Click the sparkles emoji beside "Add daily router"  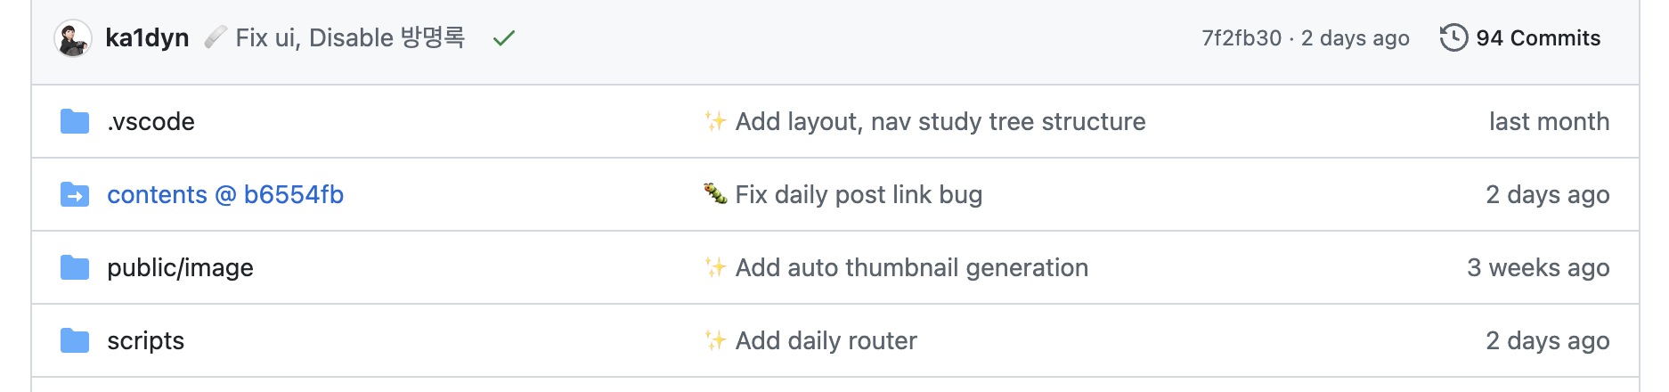[x=715, y=340]
